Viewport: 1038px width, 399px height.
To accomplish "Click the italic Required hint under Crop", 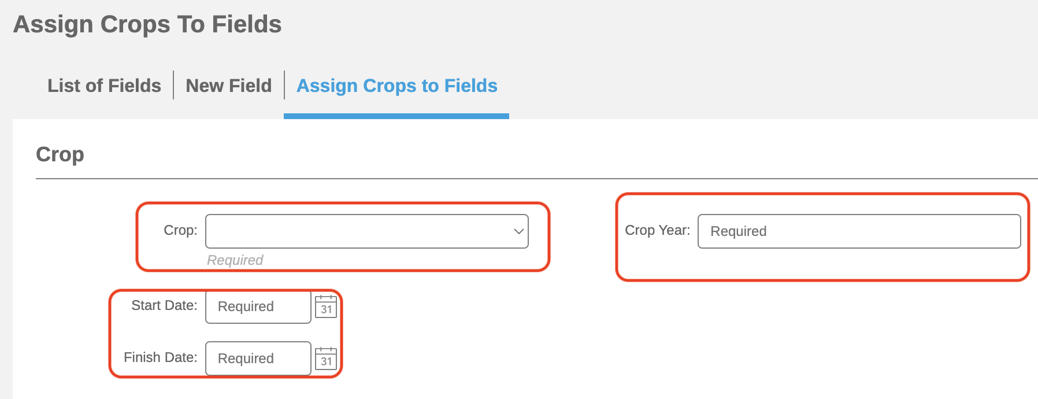I will tap(235, 260).
